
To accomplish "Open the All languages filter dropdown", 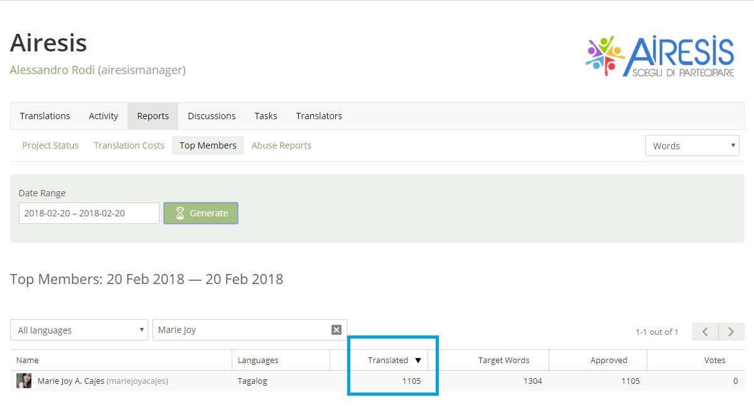I will pos(79,330).
